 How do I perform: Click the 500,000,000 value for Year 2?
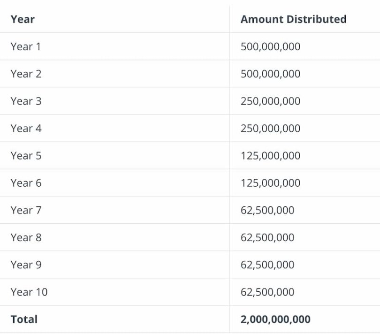click(270, 74)
